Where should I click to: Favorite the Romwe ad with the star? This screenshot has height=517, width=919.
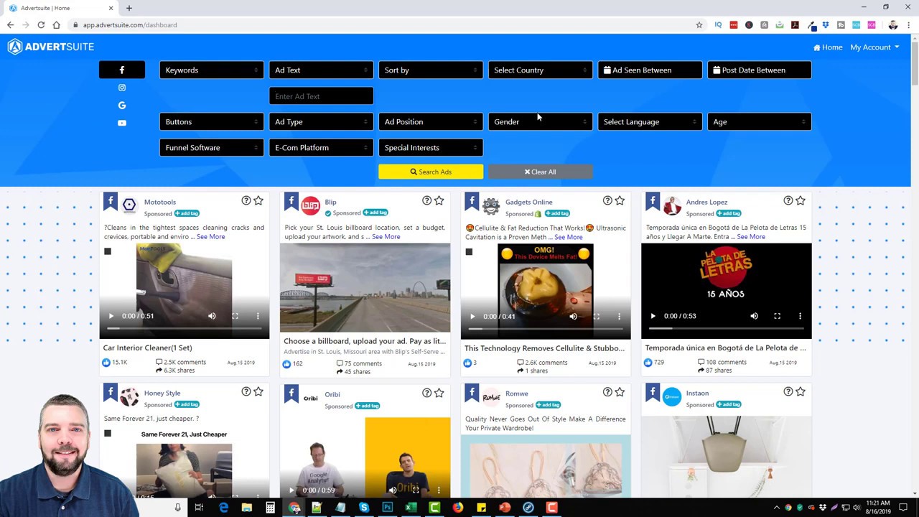pos(620,393)
